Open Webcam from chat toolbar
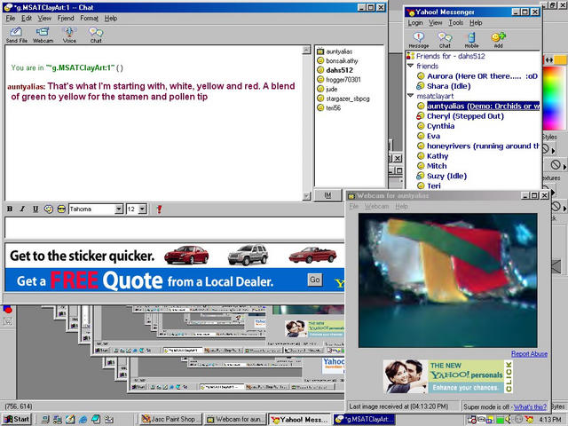The image size is (568, 426). coord(43,35)
